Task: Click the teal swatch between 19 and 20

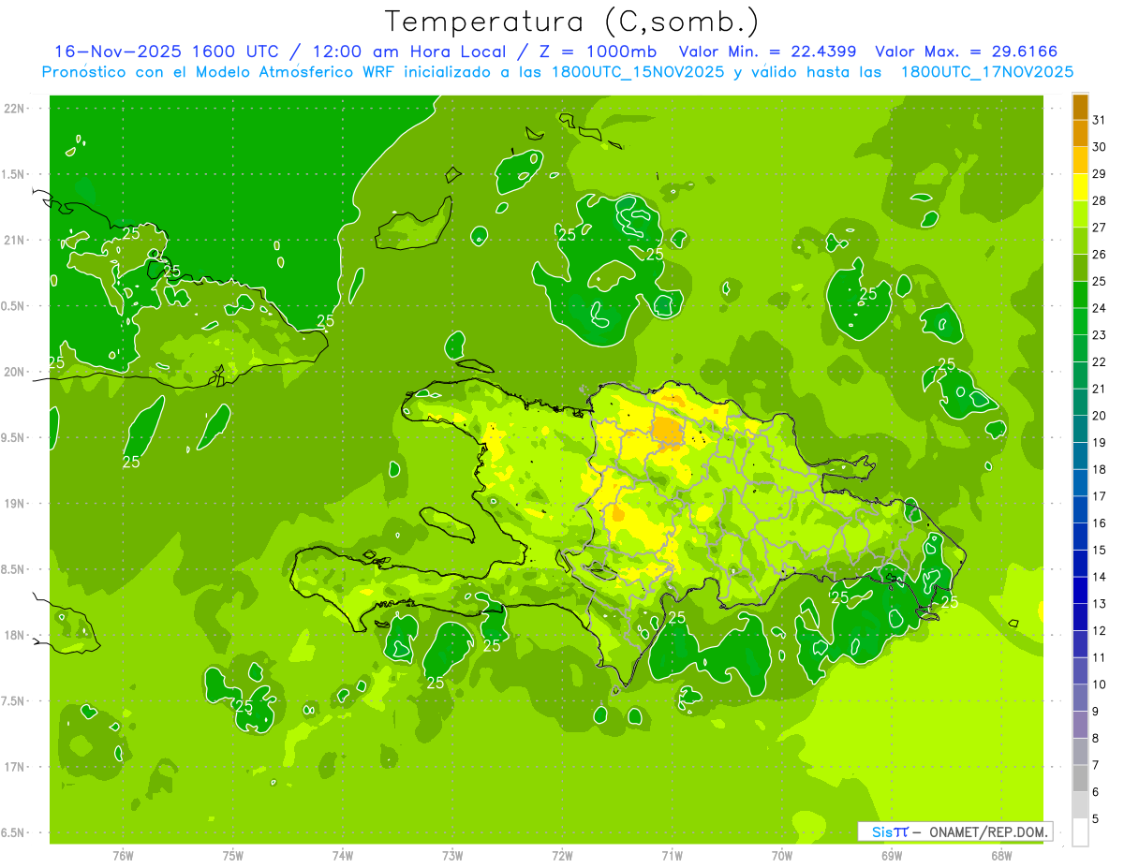Action: click(1080, 429)
